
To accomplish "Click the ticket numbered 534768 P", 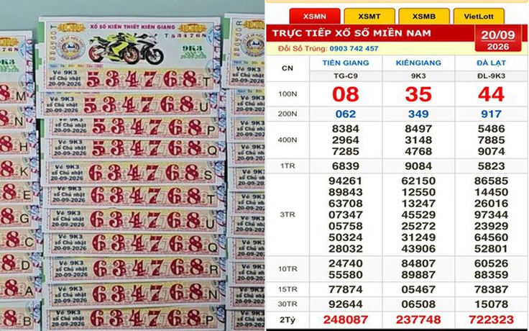I will click(x=132, y=127).
